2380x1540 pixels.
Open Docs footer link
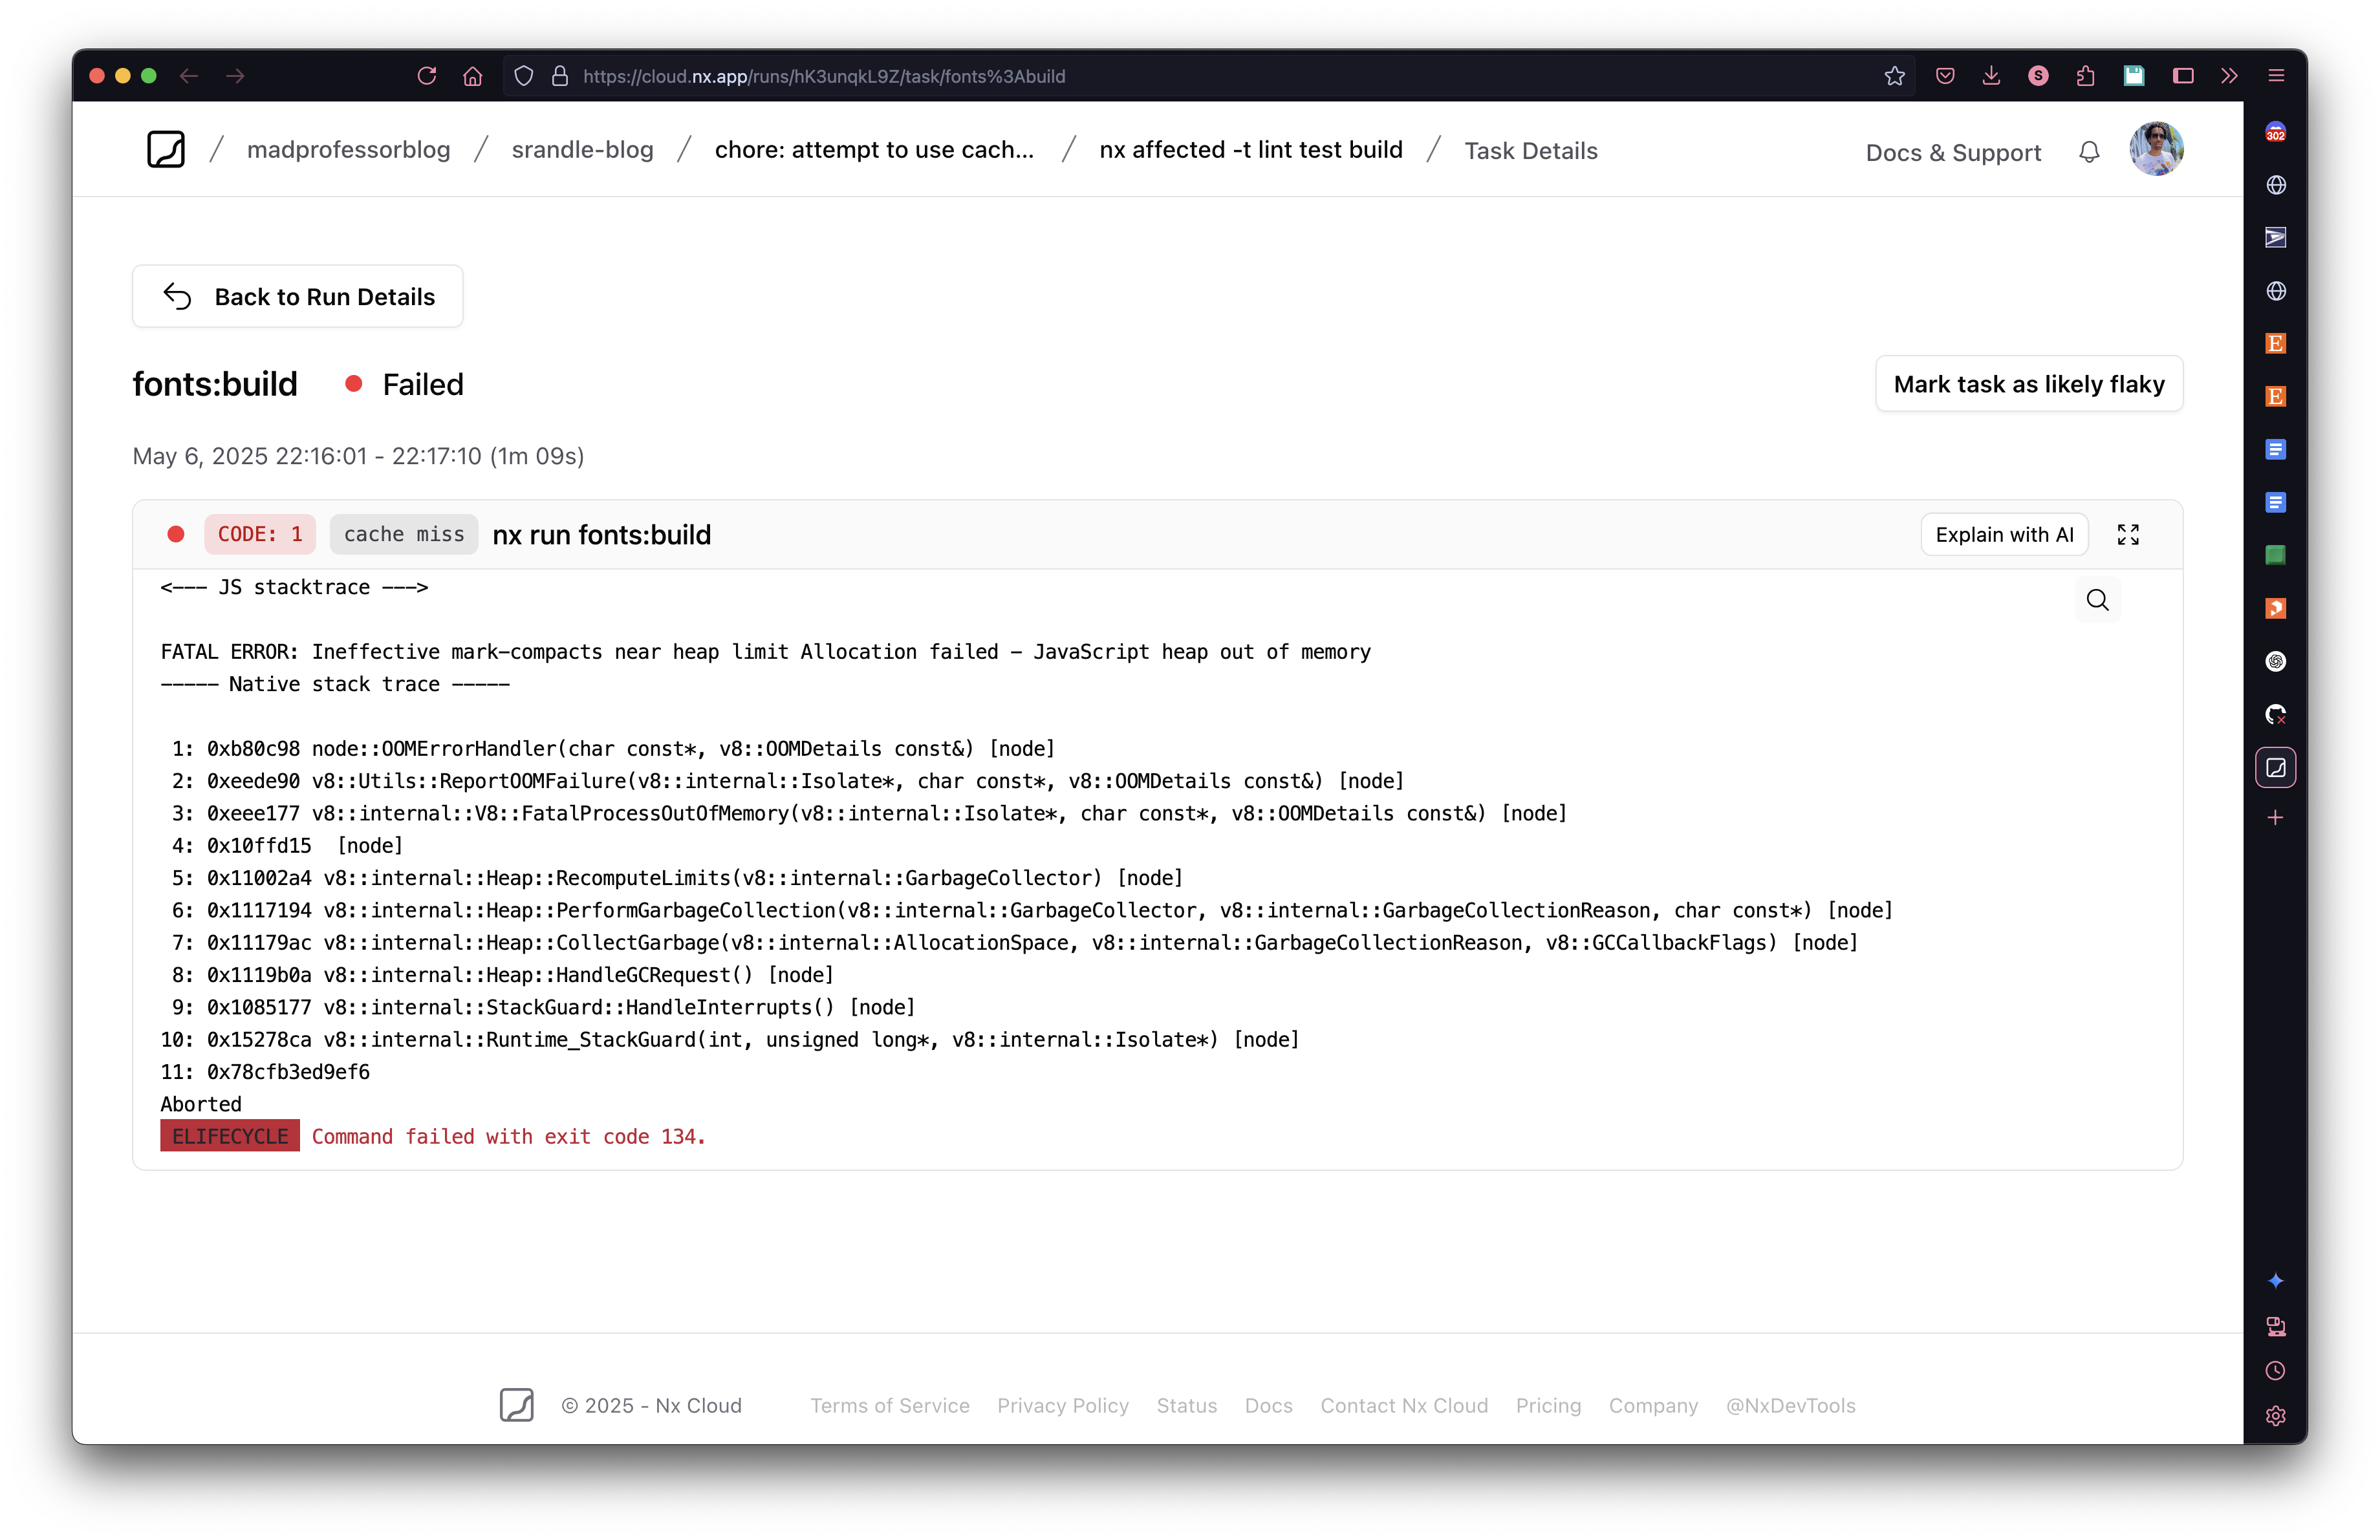coord(1269,1405)
